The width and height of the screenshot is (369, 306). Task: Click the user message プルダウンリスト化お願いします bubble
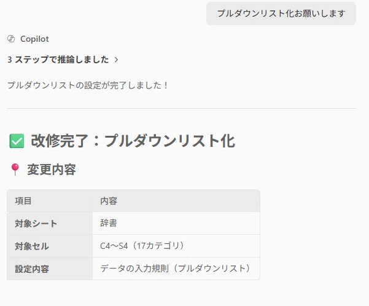click(x=281, y=14)
